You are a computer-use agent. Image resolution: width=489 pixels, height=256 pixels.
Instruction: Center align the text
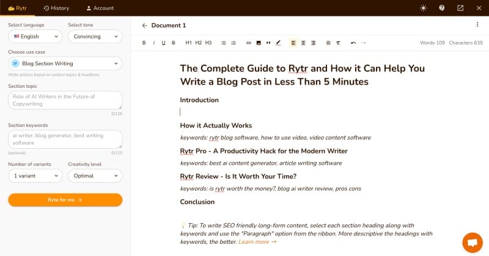point(304,43)
